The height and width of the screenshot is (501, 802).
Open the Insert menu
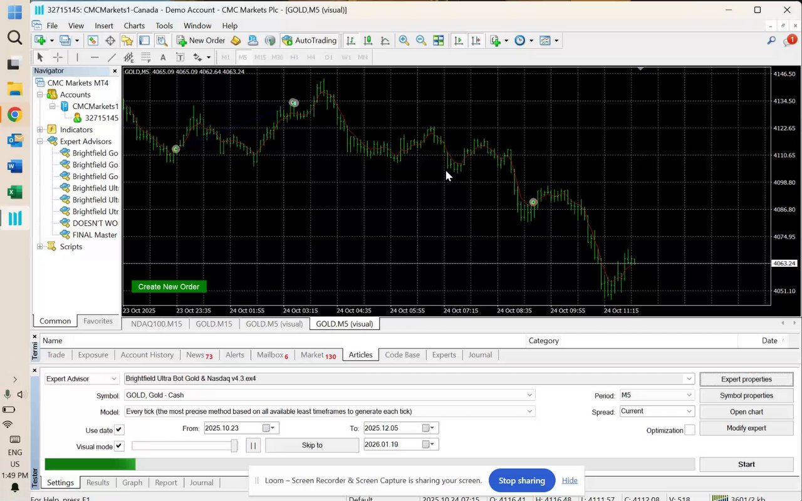pos(104,26)
